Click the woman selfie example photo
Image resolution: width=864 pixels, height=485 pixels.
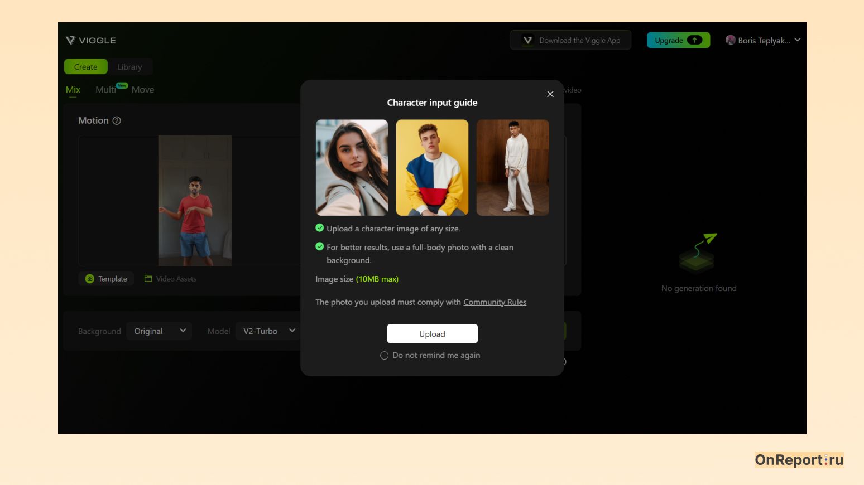[352, 167]
